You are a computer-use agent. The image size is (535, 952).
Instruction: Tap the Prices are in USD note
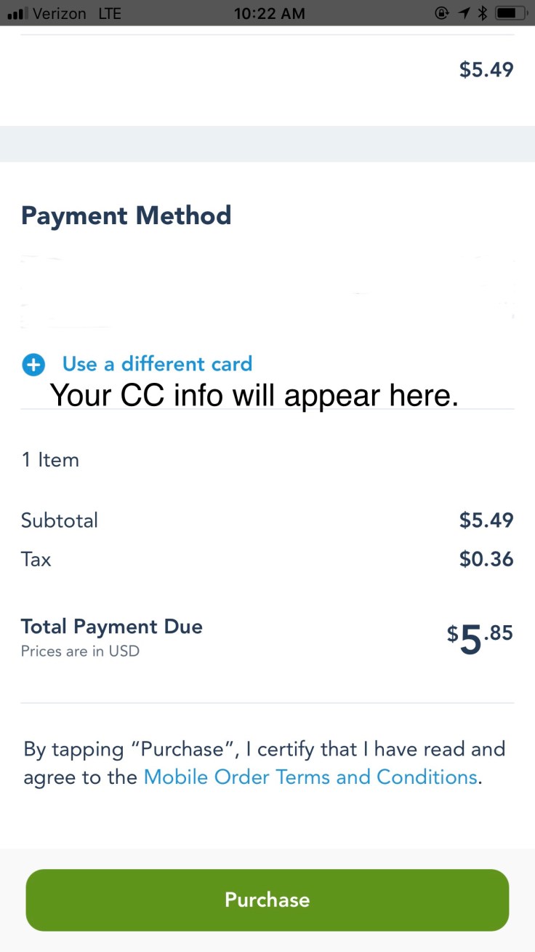click(x=80, y=651)
